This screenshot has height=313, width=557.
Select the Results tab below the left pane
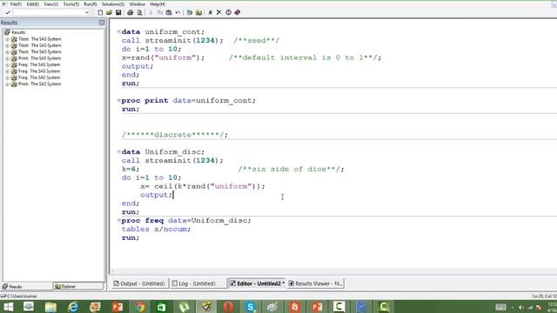tap(27, 286)
